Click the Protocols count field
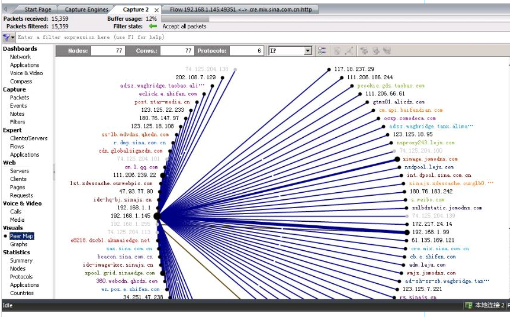The image size is (517, 317). (246, 51)
